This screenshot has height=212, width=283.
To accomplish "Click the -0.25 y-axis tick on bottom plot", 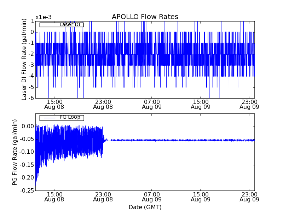I will point(27,191).
